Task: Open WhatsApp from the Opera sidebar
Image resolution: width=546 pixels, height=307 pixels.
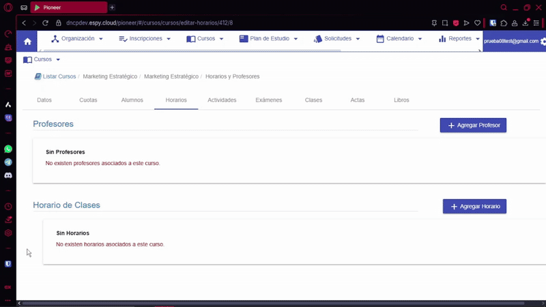Action: [x=8, y=149]
